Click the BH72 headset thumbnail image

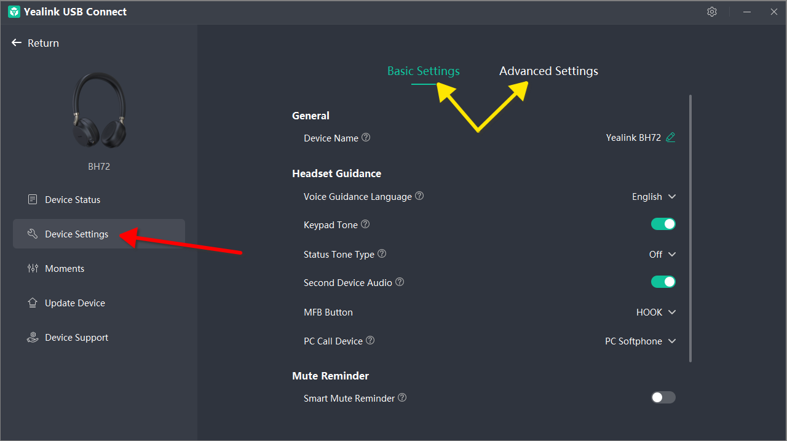98,111
